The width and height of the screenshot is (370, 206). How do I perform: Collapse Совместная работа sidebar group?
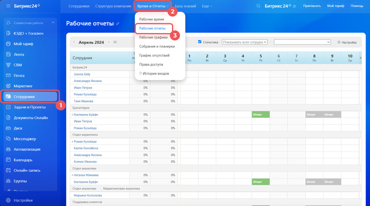point(53,23)
